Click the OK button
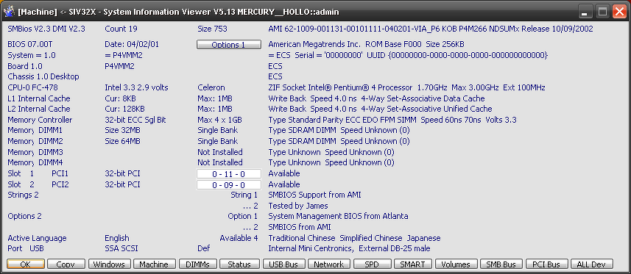Screen dimensions: 631x274 pyautogui.click(x=25, y=264)
